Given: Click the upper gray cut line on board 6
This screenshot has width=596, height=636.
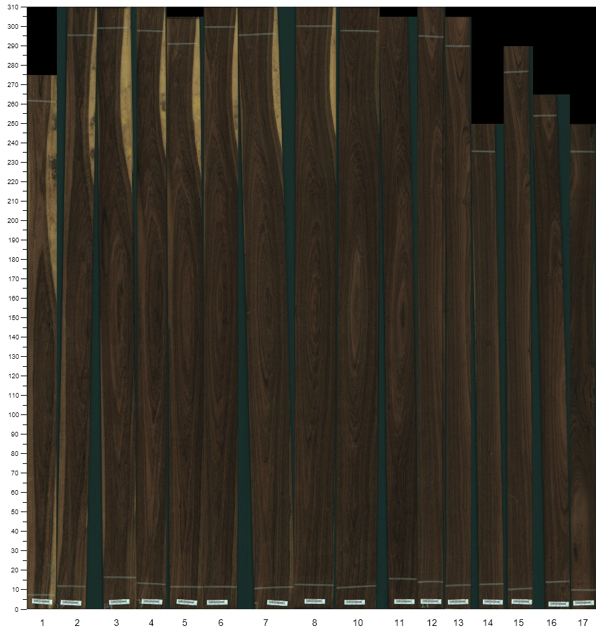Looking at the screenshot, I should point(220,27).
